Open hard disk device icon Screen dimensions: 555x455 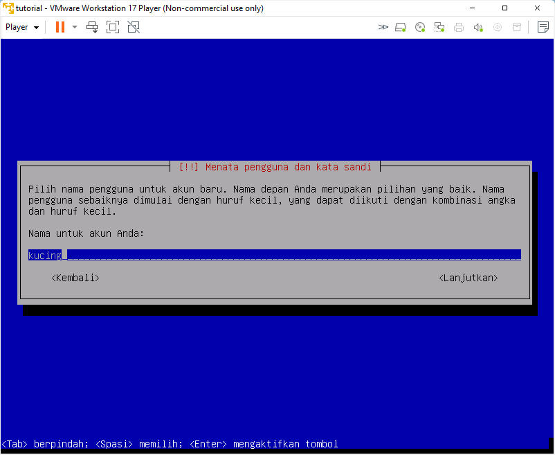pyautogui.click(x=400, y=27)
